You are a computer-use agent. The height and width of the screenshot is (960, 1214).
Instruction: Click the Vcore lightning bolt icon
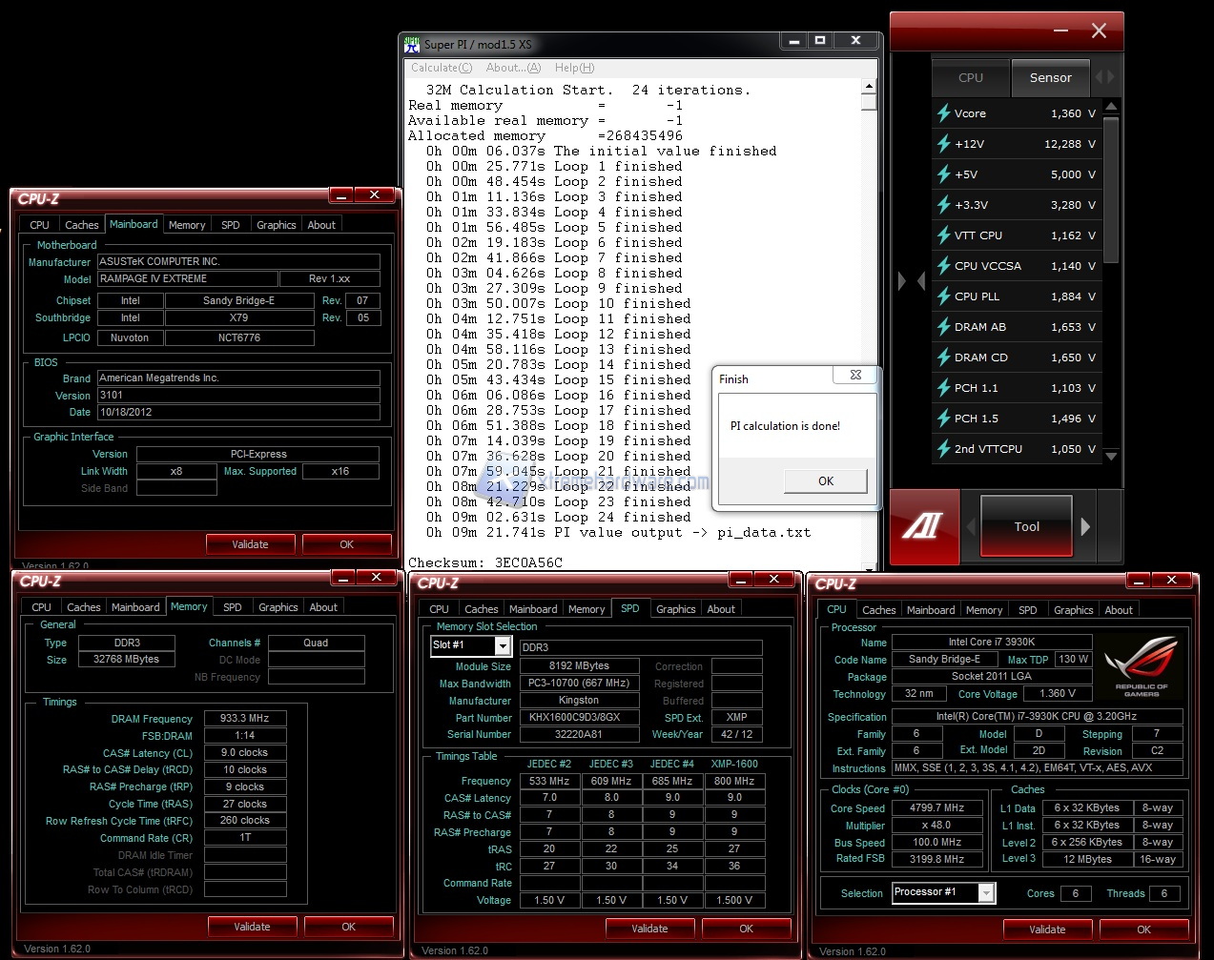tap(943, 113)
